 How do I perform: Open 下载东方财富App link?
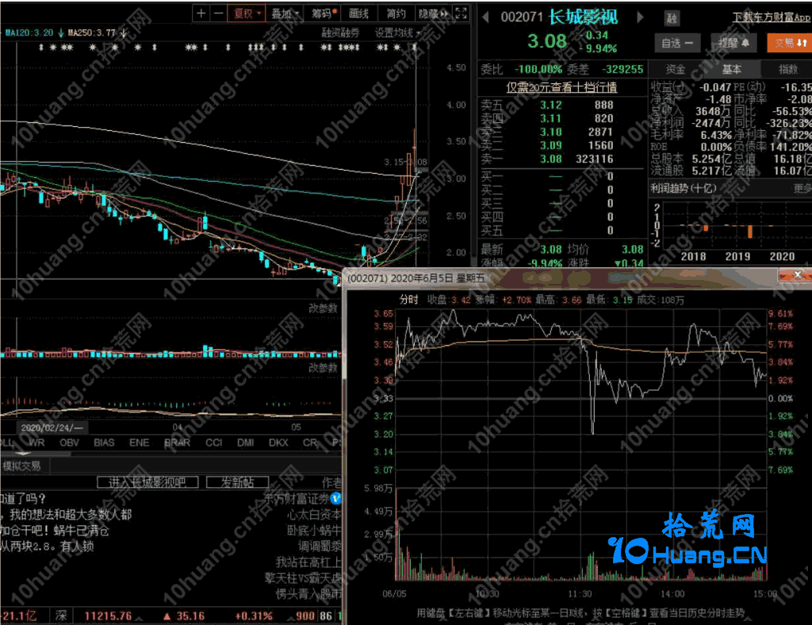click(x=772, y=17)
